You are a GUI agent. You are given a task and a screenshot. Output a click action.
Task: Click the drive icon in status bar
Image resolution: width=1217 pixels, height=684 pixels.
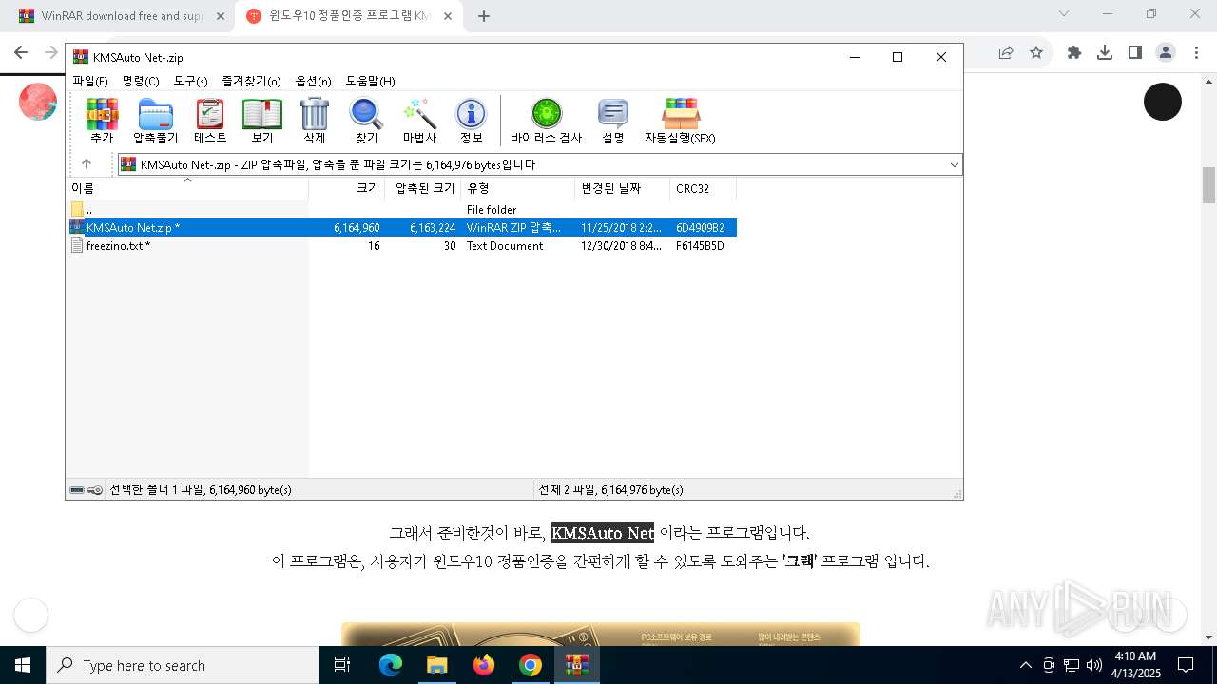(x=77, y=490)
